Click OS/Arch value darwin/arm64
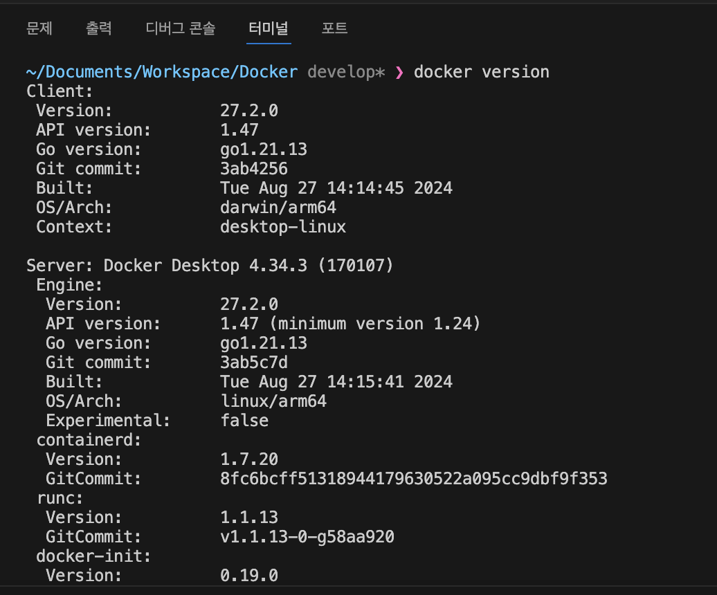This screenshot has width=717, height=595. point(278,208)
